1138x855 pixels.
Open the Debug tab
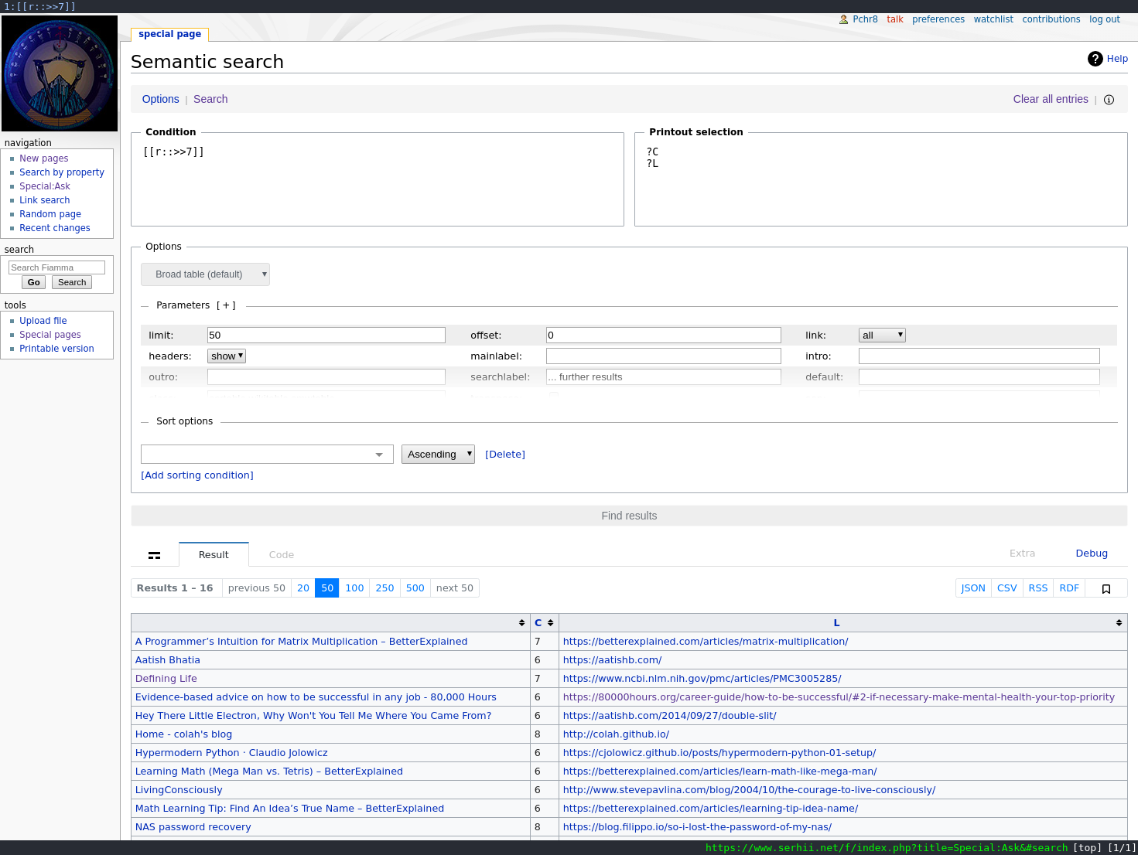click(1091, 554)
